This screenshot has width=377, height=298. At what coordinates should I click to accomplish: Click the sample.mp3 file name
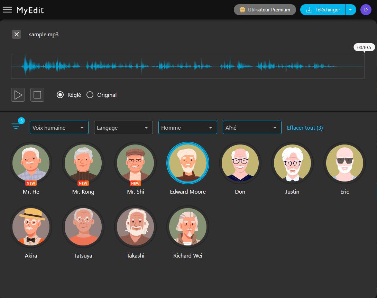[44, 34]
